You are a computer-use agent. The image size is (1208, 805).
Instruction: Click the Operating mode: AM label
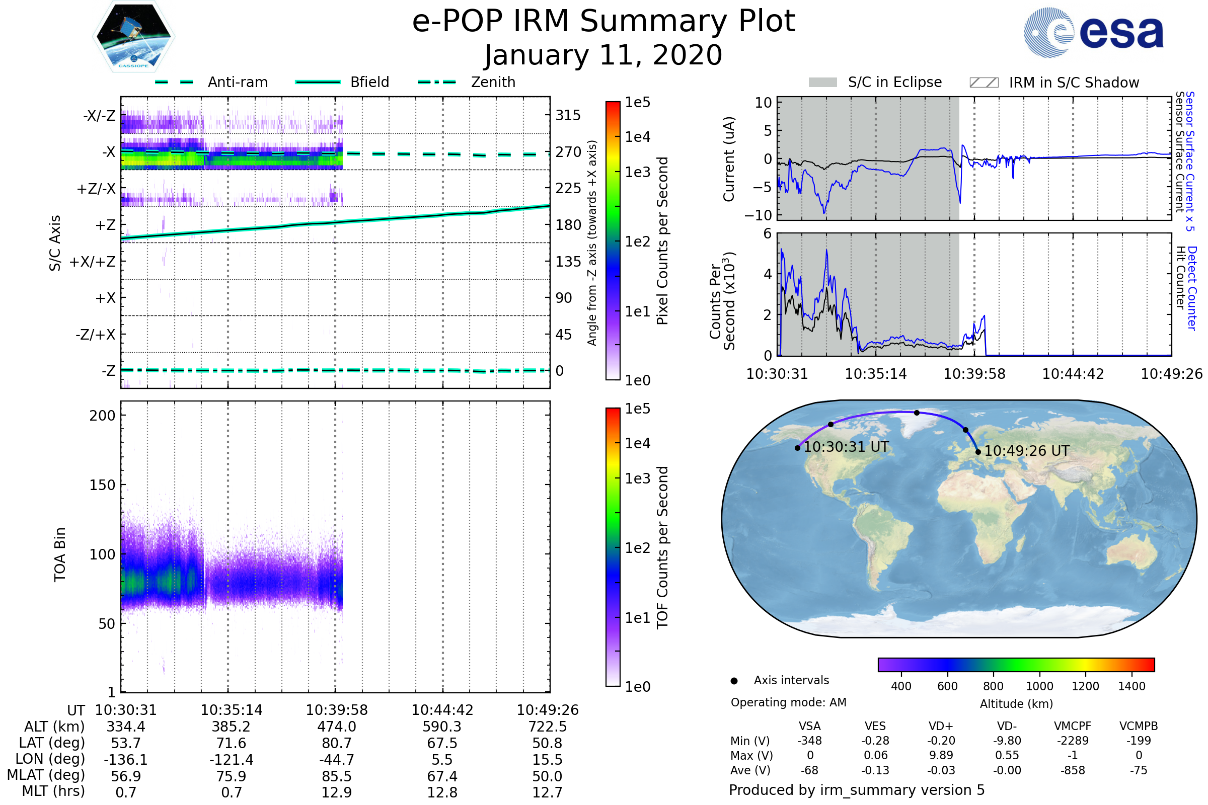[x=788, y=703]
